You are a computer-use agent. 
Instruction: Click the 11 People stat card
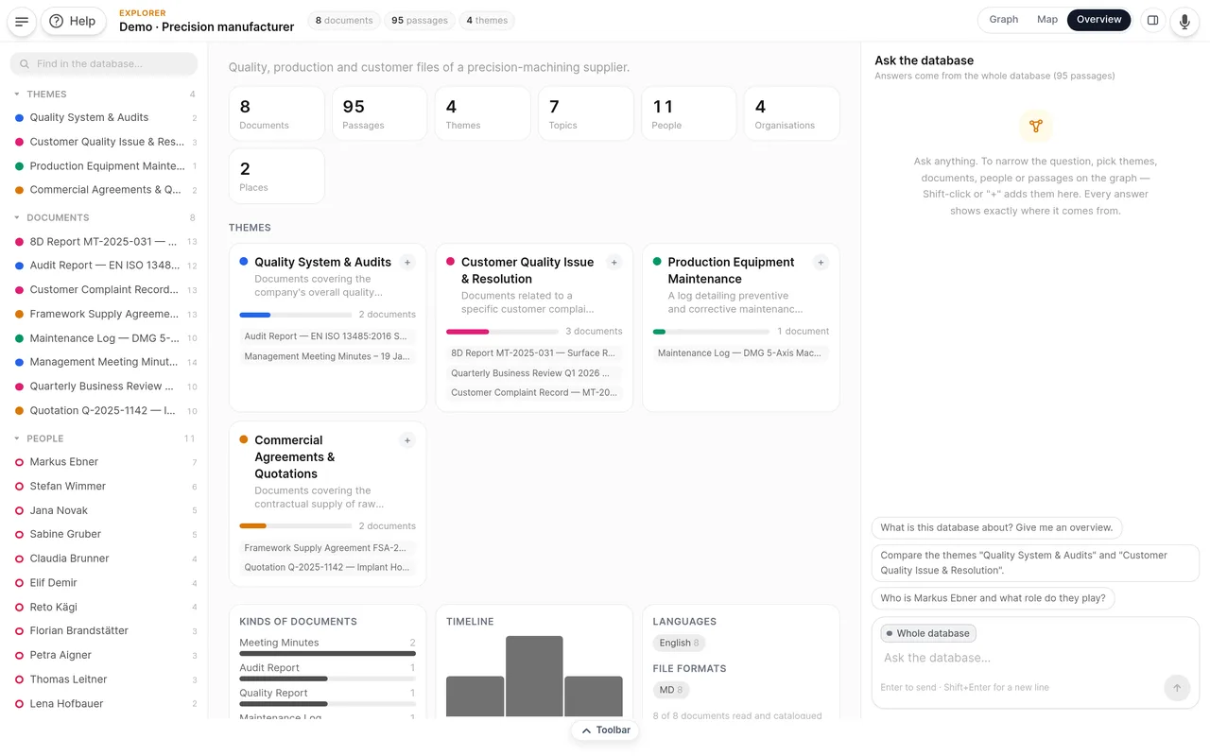point(688,113)
